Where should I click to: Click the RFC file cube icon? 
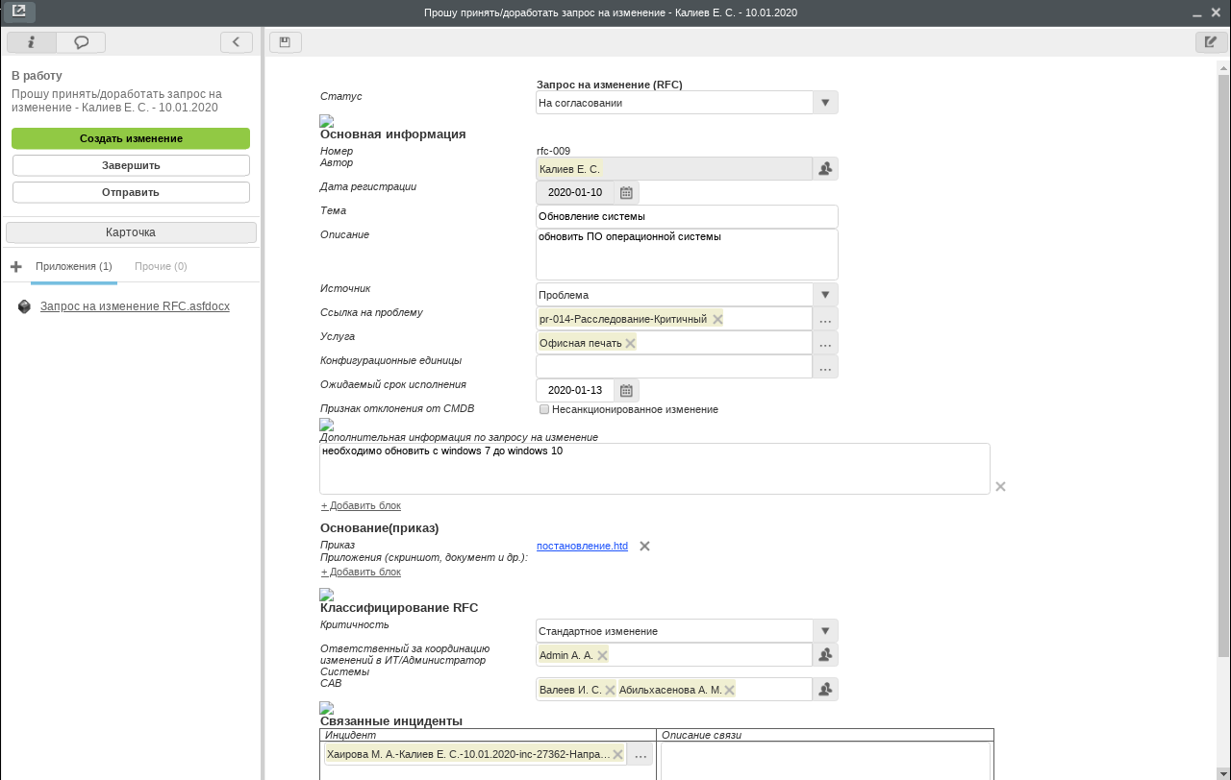(x=24, y=306)
